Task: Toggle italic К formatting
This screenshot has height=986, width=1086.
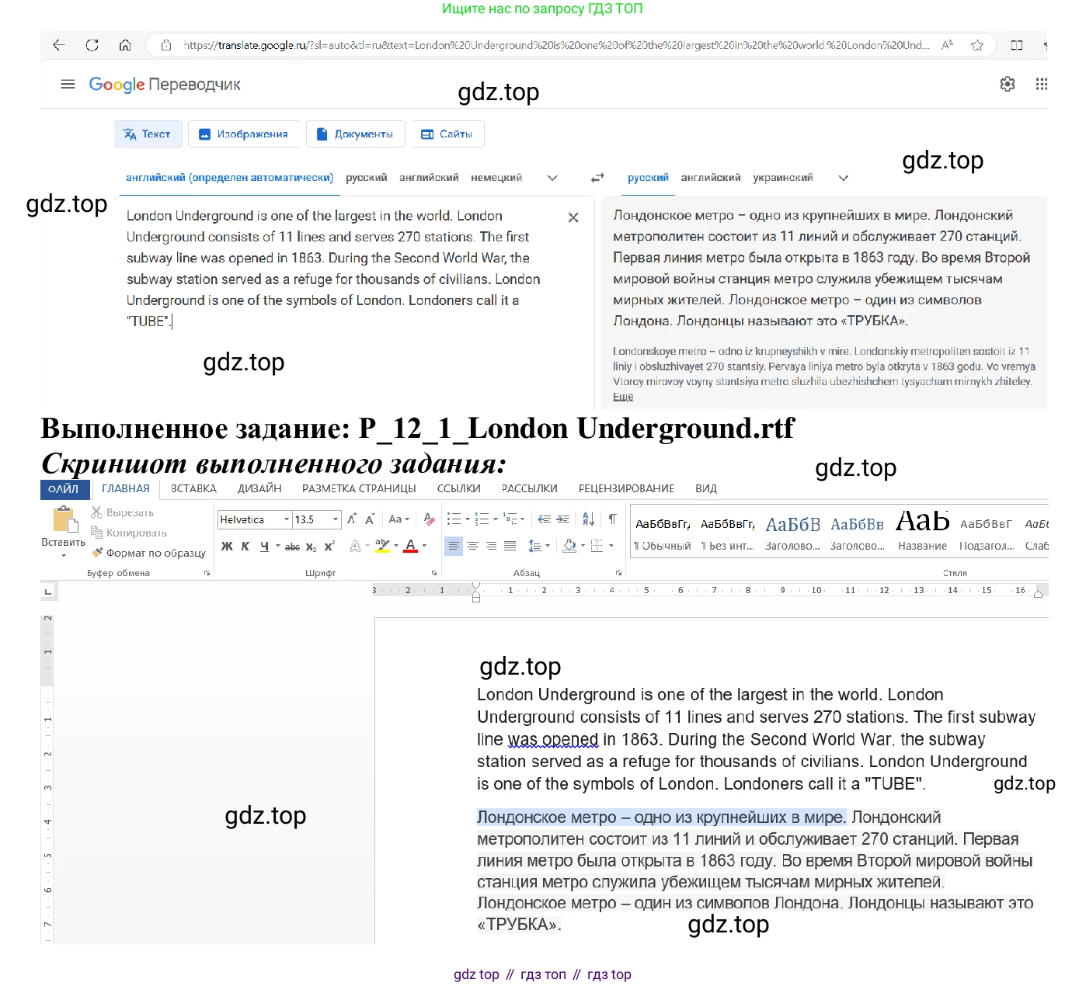Action: click(245, 547)
